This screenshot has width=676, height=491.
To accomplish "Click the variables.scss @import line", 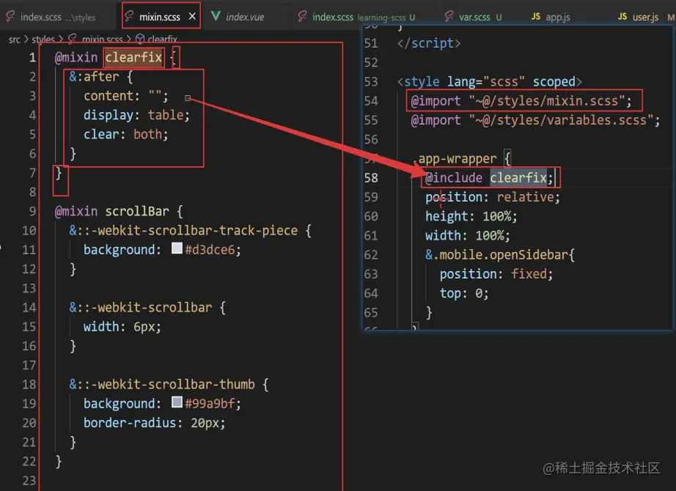I will (535, 120).
